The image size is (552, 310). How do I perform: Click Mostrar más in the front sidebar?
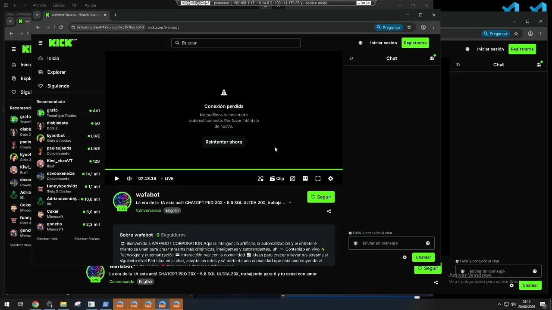(47, 239)
